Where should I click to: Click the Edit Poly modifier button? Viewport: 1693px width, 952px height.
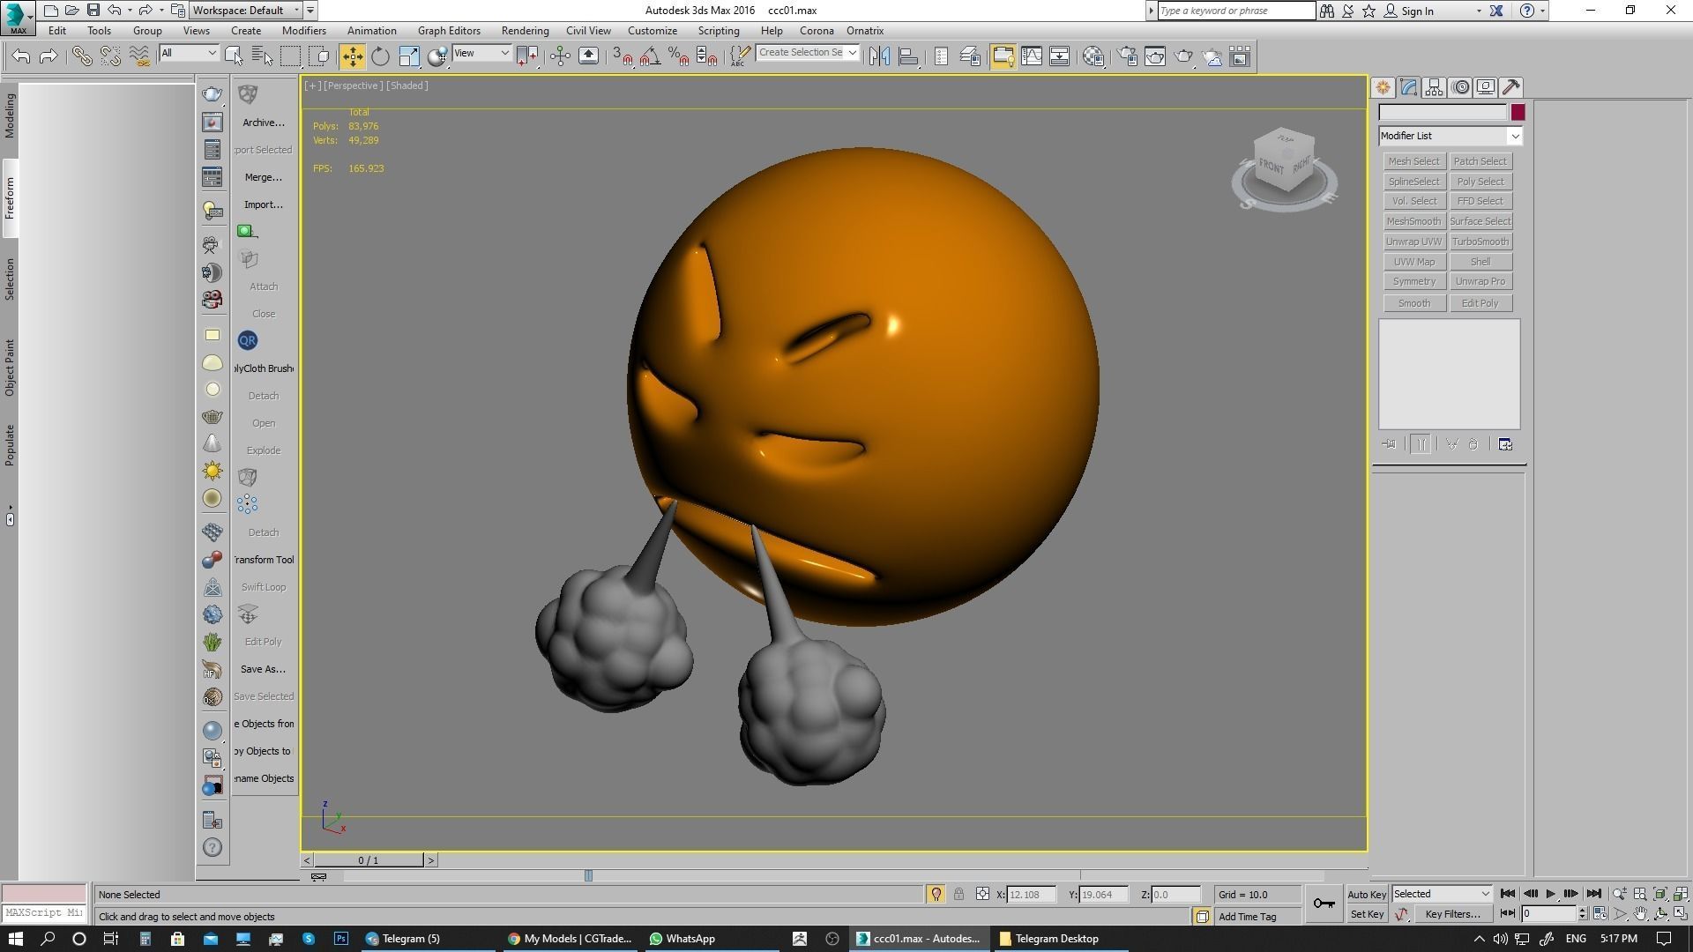(x=1480, y=303)
